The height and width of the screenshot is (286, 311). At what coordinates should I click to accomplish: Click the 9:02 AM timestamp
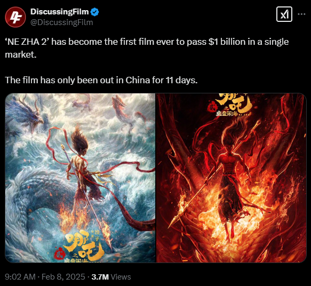[20, 277]
